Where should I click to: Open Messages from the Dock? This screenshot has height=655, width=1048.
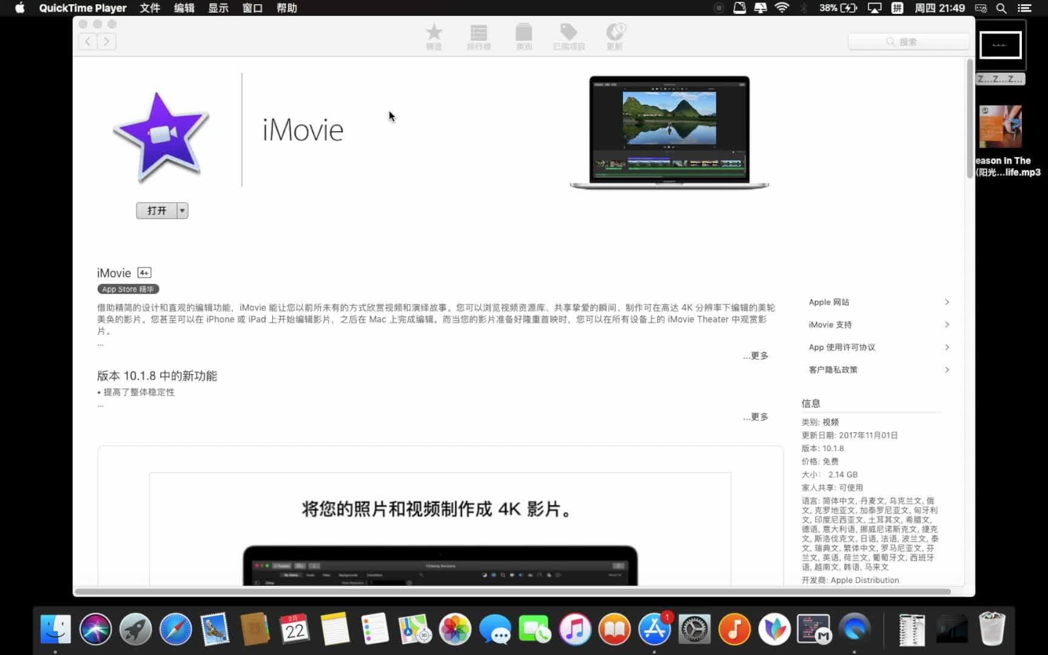click(x=495, y=629)
